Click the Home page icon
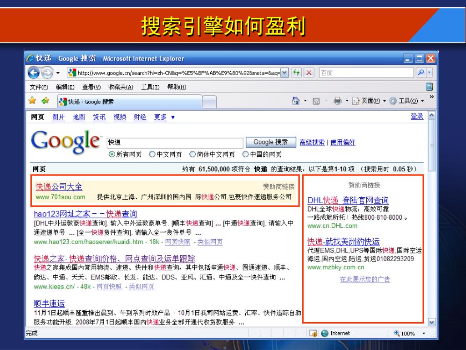The width and height of the screenshot is (466, 350). (x=296, y=101)
